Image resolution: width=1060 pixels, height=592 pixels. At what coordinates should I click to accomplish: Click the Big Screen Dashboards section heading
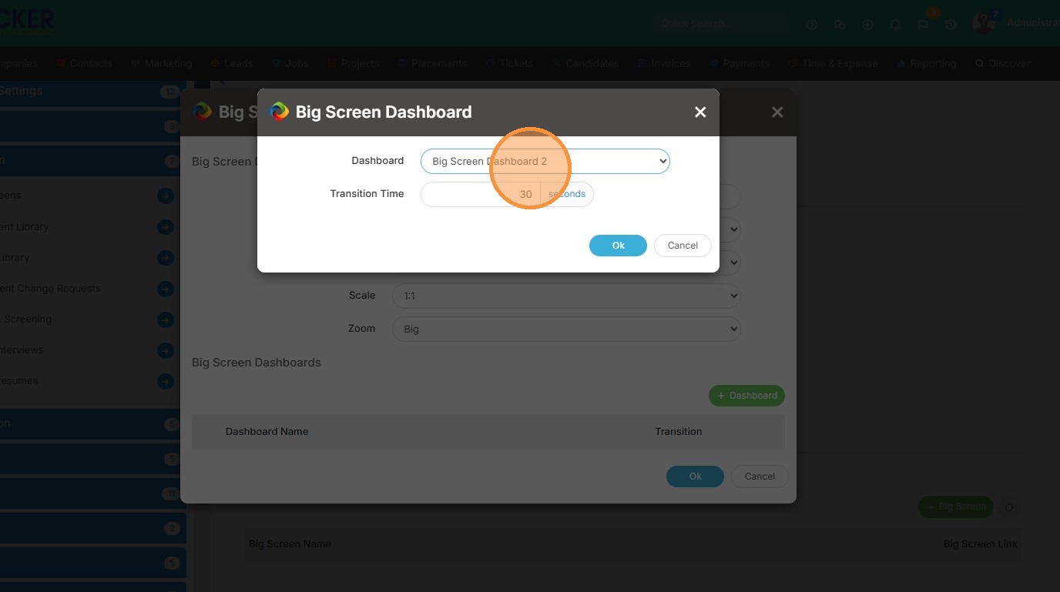257,363
